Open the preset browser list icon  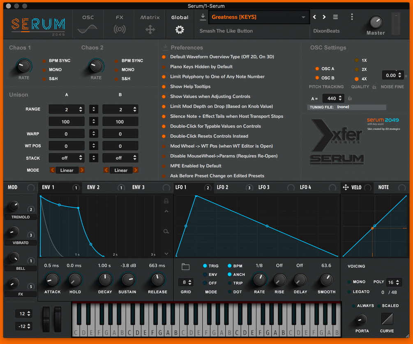click(335, 17)
